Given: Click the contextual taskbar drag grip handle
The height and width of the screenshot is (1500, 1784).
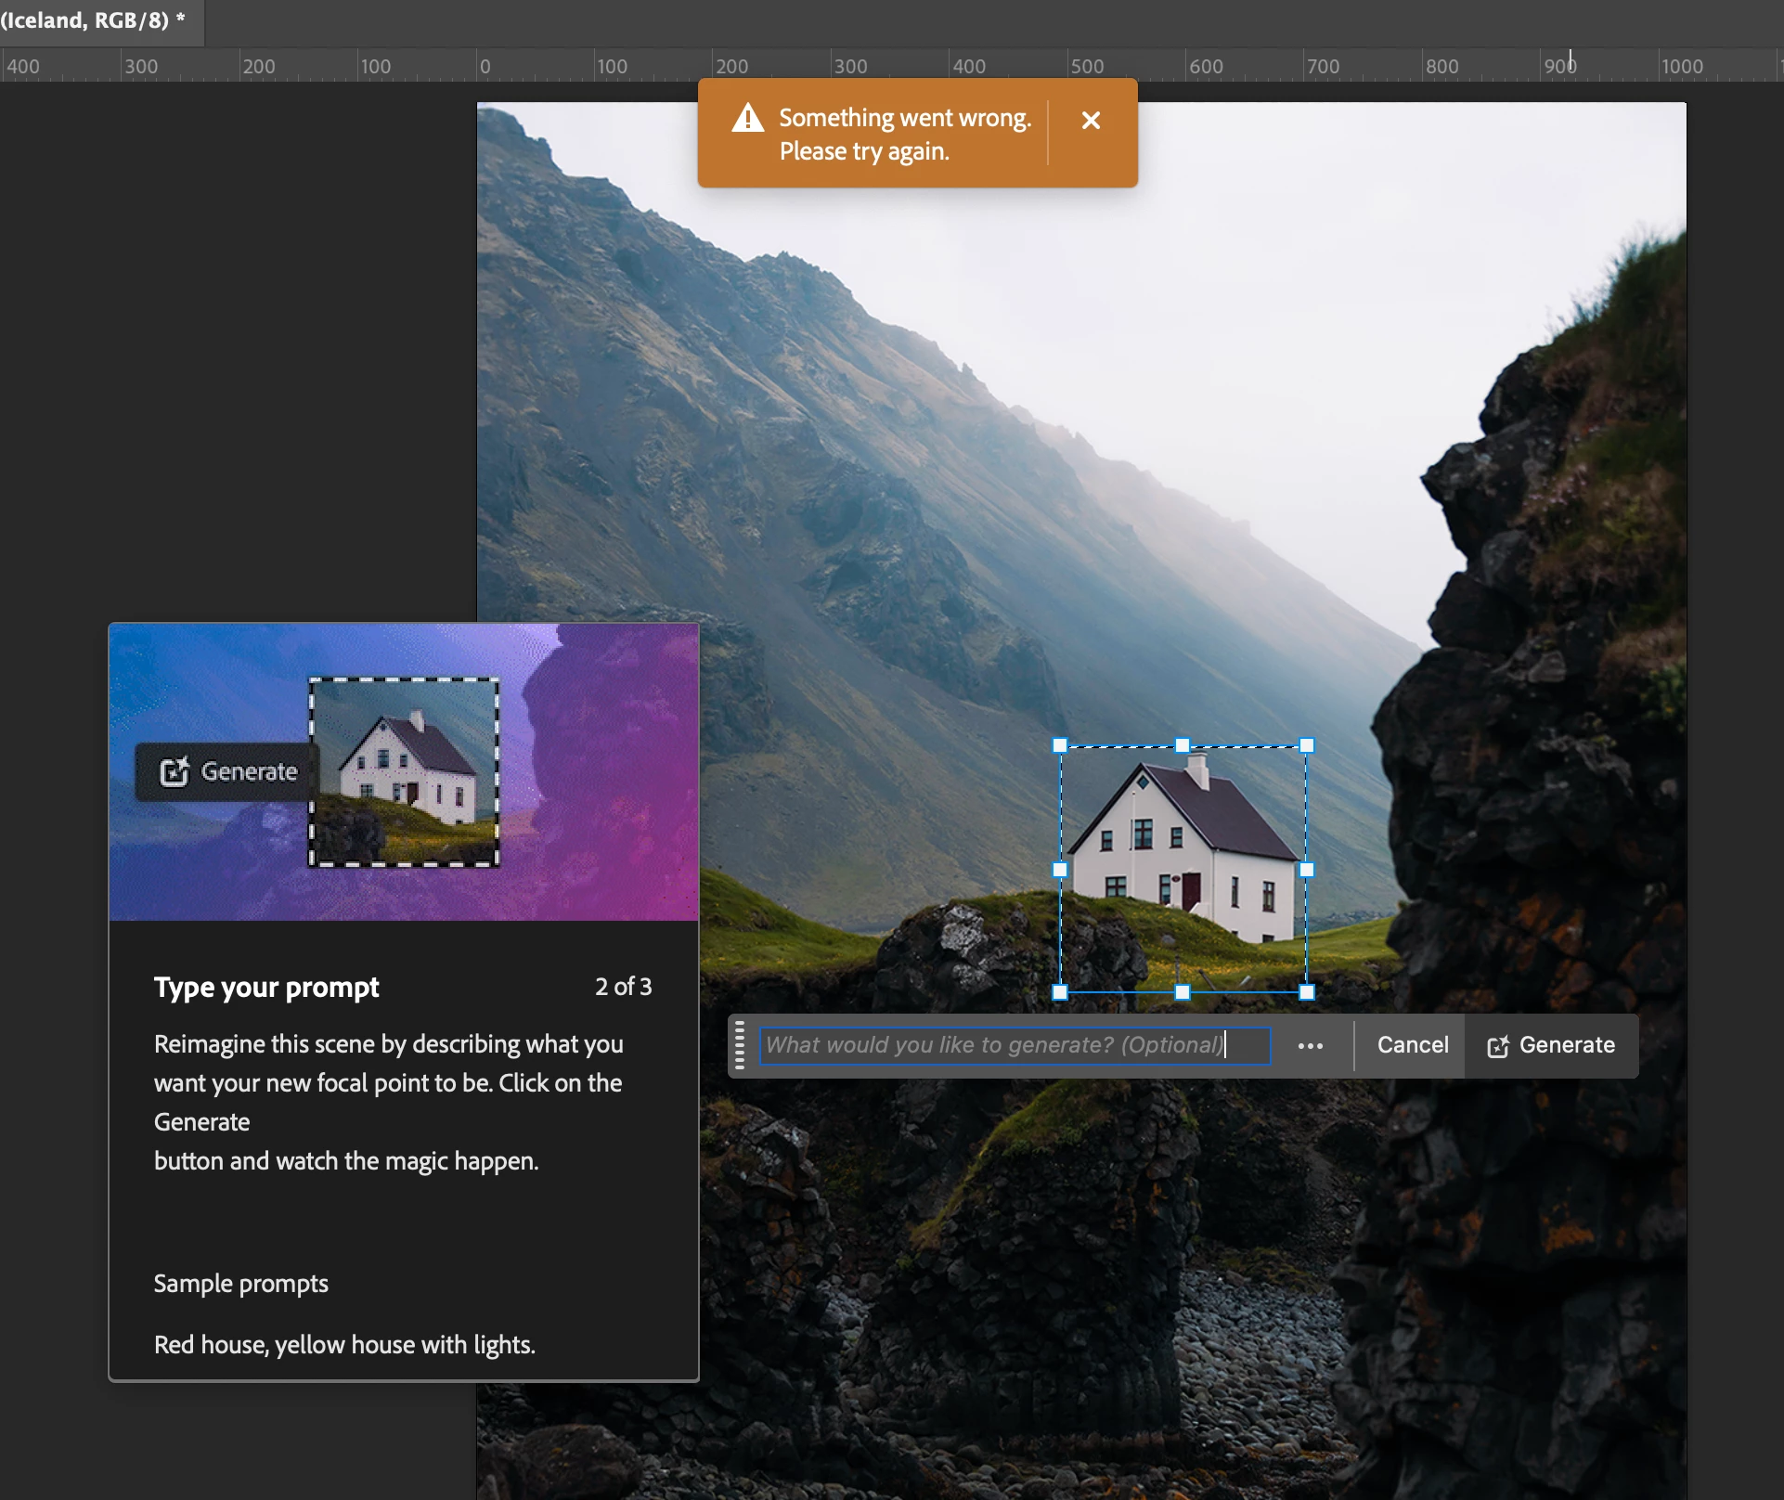Looking at the screenshot, I should pos(740,1045).
